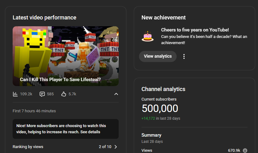The image size is (258, 153).
Task: Click the View analytics button
Action: point(158,56)
